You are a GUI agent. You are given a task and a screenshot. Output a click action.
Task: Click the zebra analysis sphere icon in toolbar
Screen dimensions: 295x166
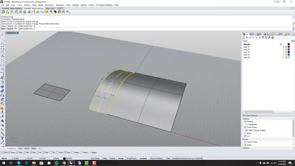click(29, 12)
